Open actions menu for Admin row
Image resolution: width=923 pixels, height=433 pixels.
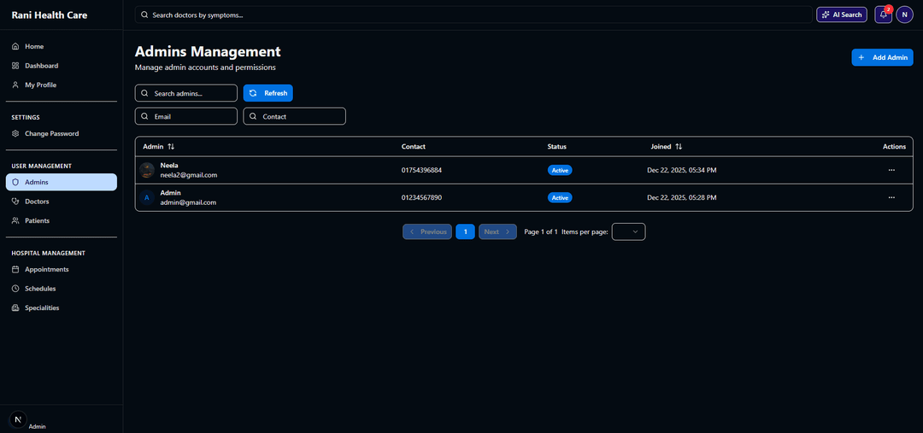coord(891,197)
